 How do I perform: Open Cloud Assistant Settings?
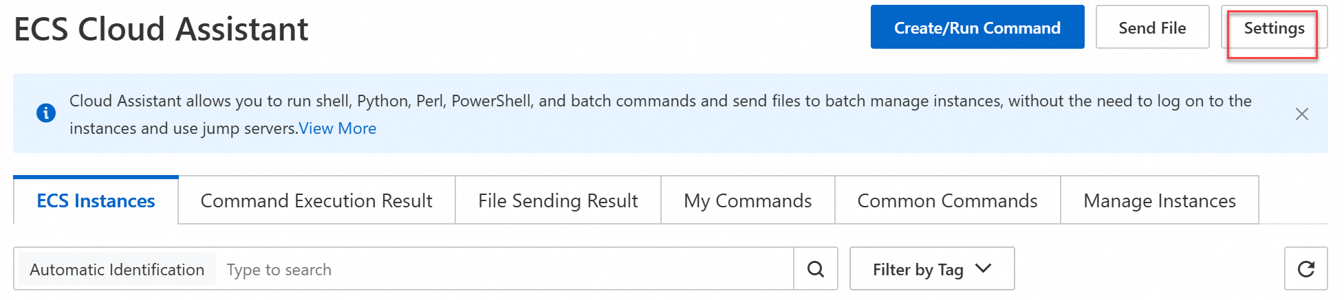click(x=1274, y=28)
